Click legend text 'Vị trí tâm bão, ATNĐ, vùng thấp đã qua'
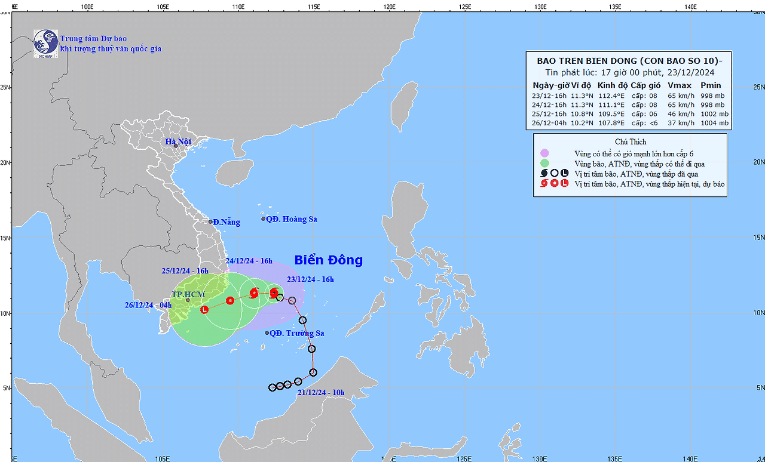Image resolution: width=765 pixels, height=462 pixels. pyautogui.click(x=637, y=173)
